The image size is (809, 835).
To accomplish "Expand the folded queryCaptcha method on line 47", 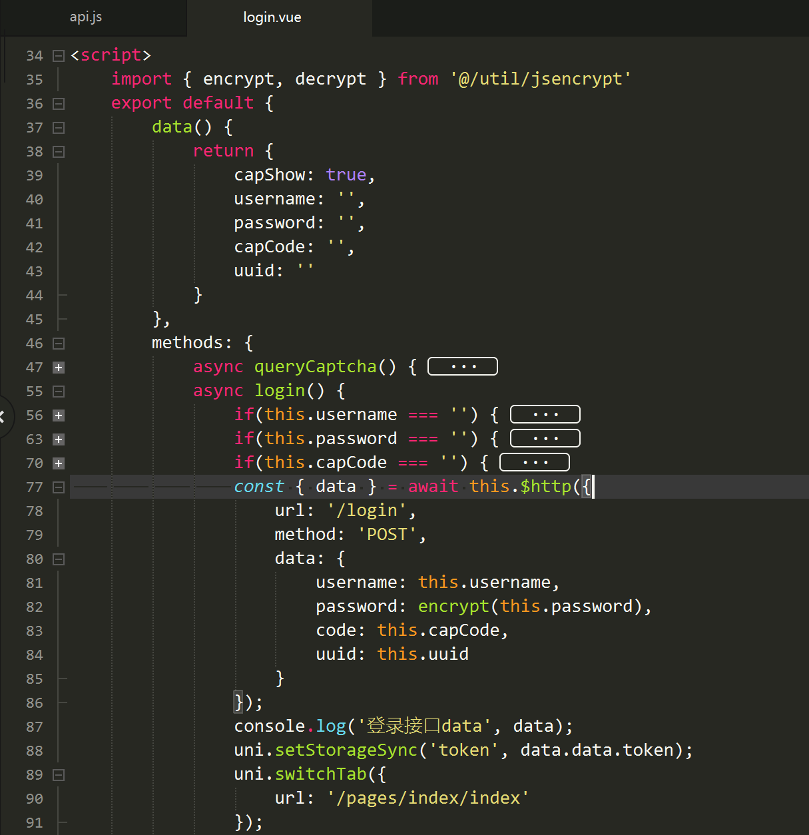I will (x=59, y=368).
